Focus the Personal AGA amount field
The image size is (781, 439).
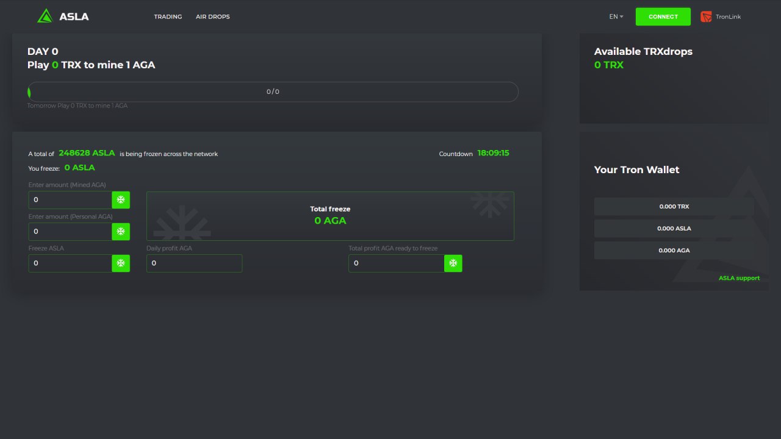point(70,231)
